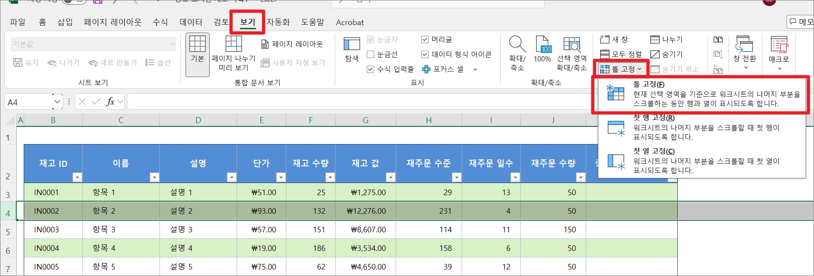Click the 나가기 exit sheet view button
Viewport: 814px width, 276px height.
[x=64, y=63]
